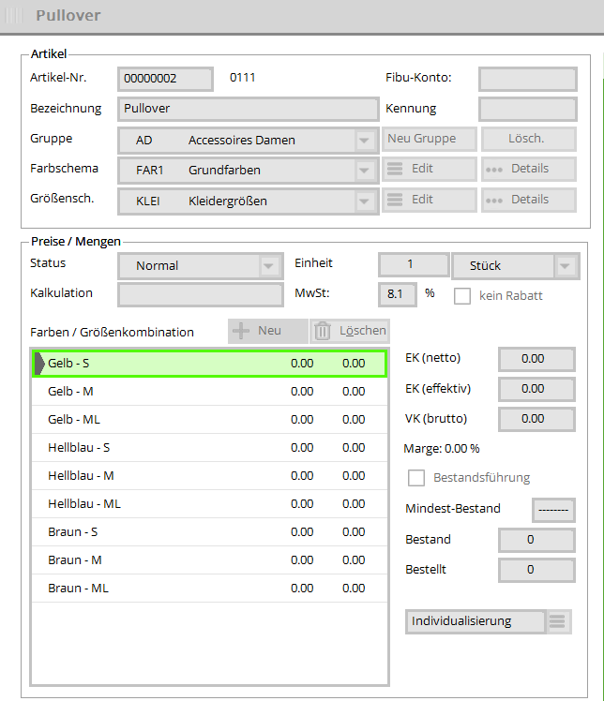The height and width of the screenshot is (701, 604).
Task: Open the Stück unit dropdown
Action: point(565,266)
